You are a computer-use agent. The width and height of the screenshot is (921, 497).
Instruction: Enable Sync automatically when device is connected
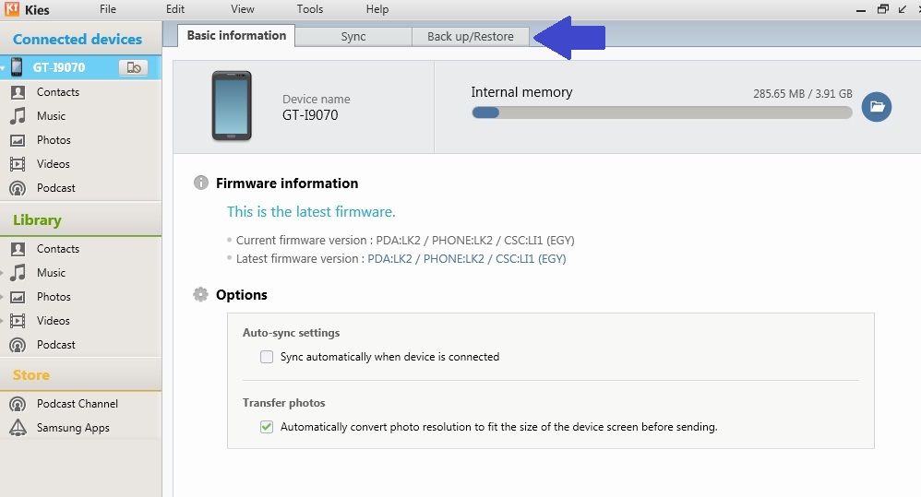pos(267,357)
